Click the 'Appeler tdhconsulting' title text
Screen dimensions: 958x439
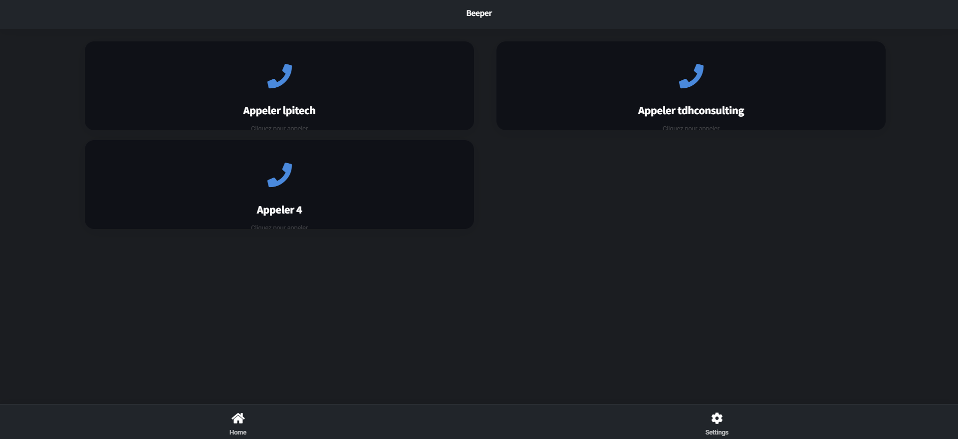[x=691, y=111]
